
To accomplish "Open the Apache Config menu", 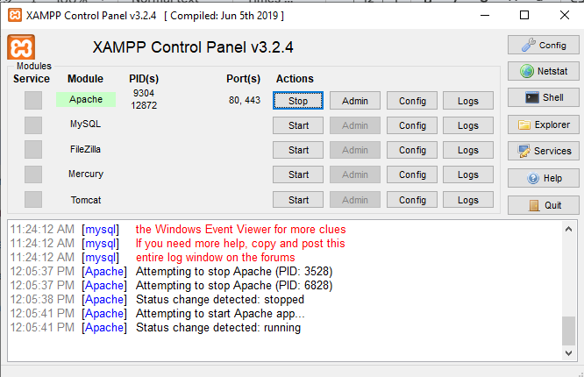I will (412, 101).
